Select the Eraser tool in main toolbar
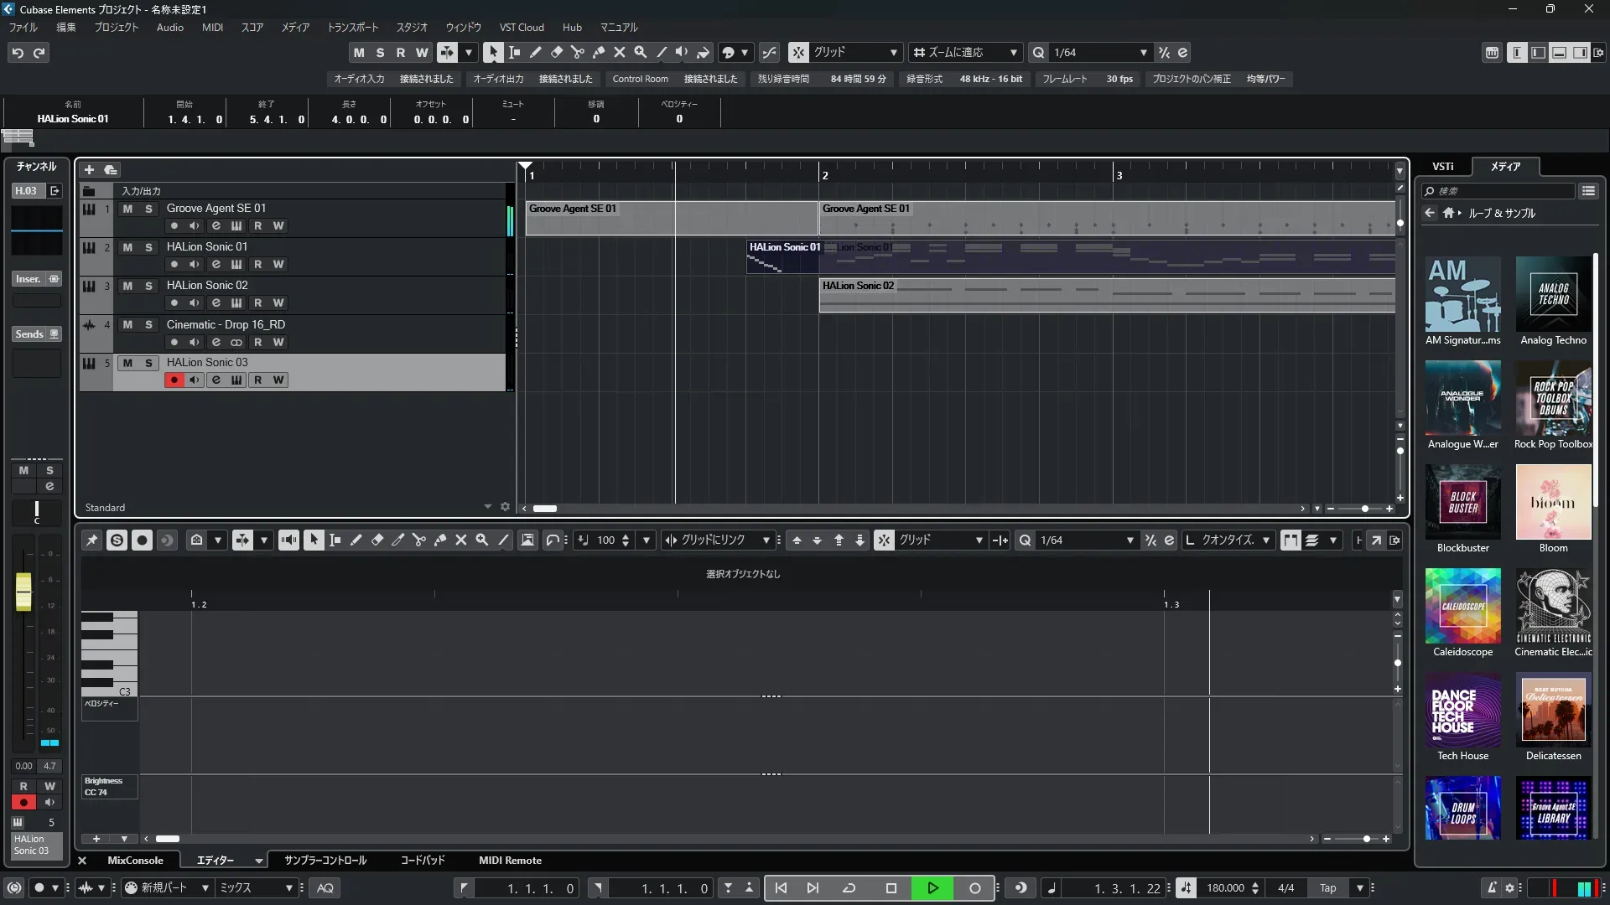The image size is (1610, 905). pos(556,52)
